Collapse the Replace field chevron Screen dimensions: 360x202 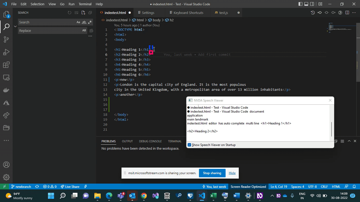[15, 26]
